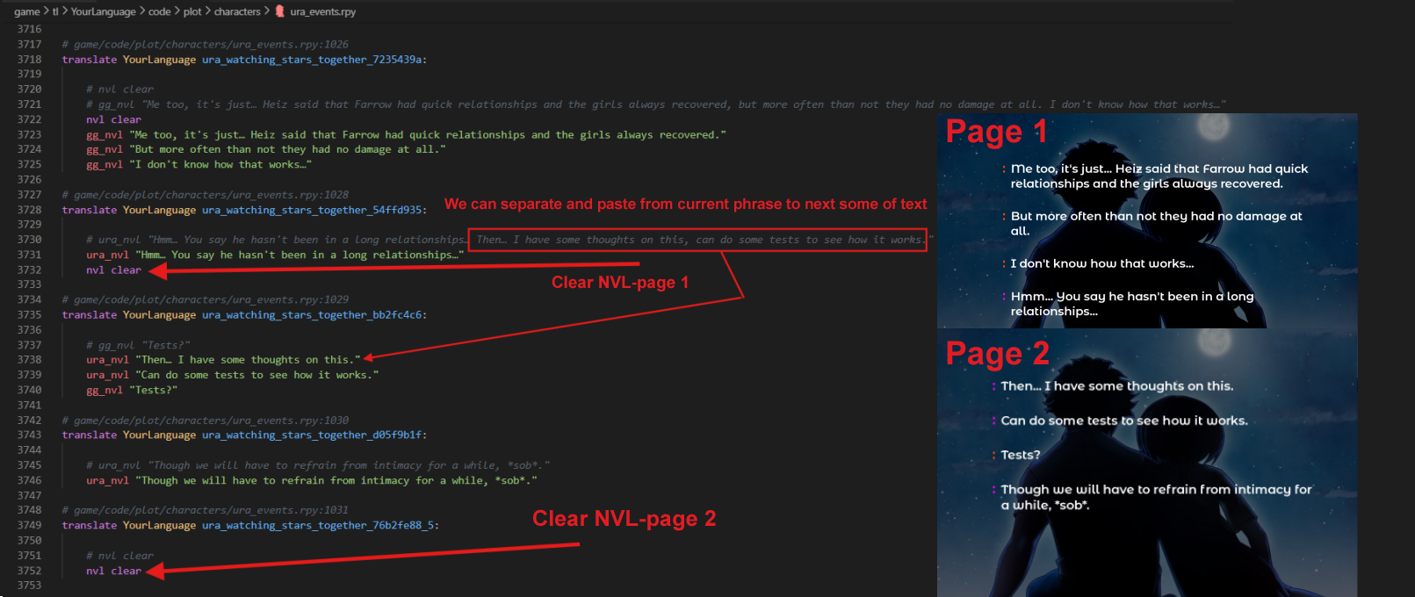Open the 'code' breadcrumb folder
Screen dimensions: 1415x597
(x=160, y=11)
